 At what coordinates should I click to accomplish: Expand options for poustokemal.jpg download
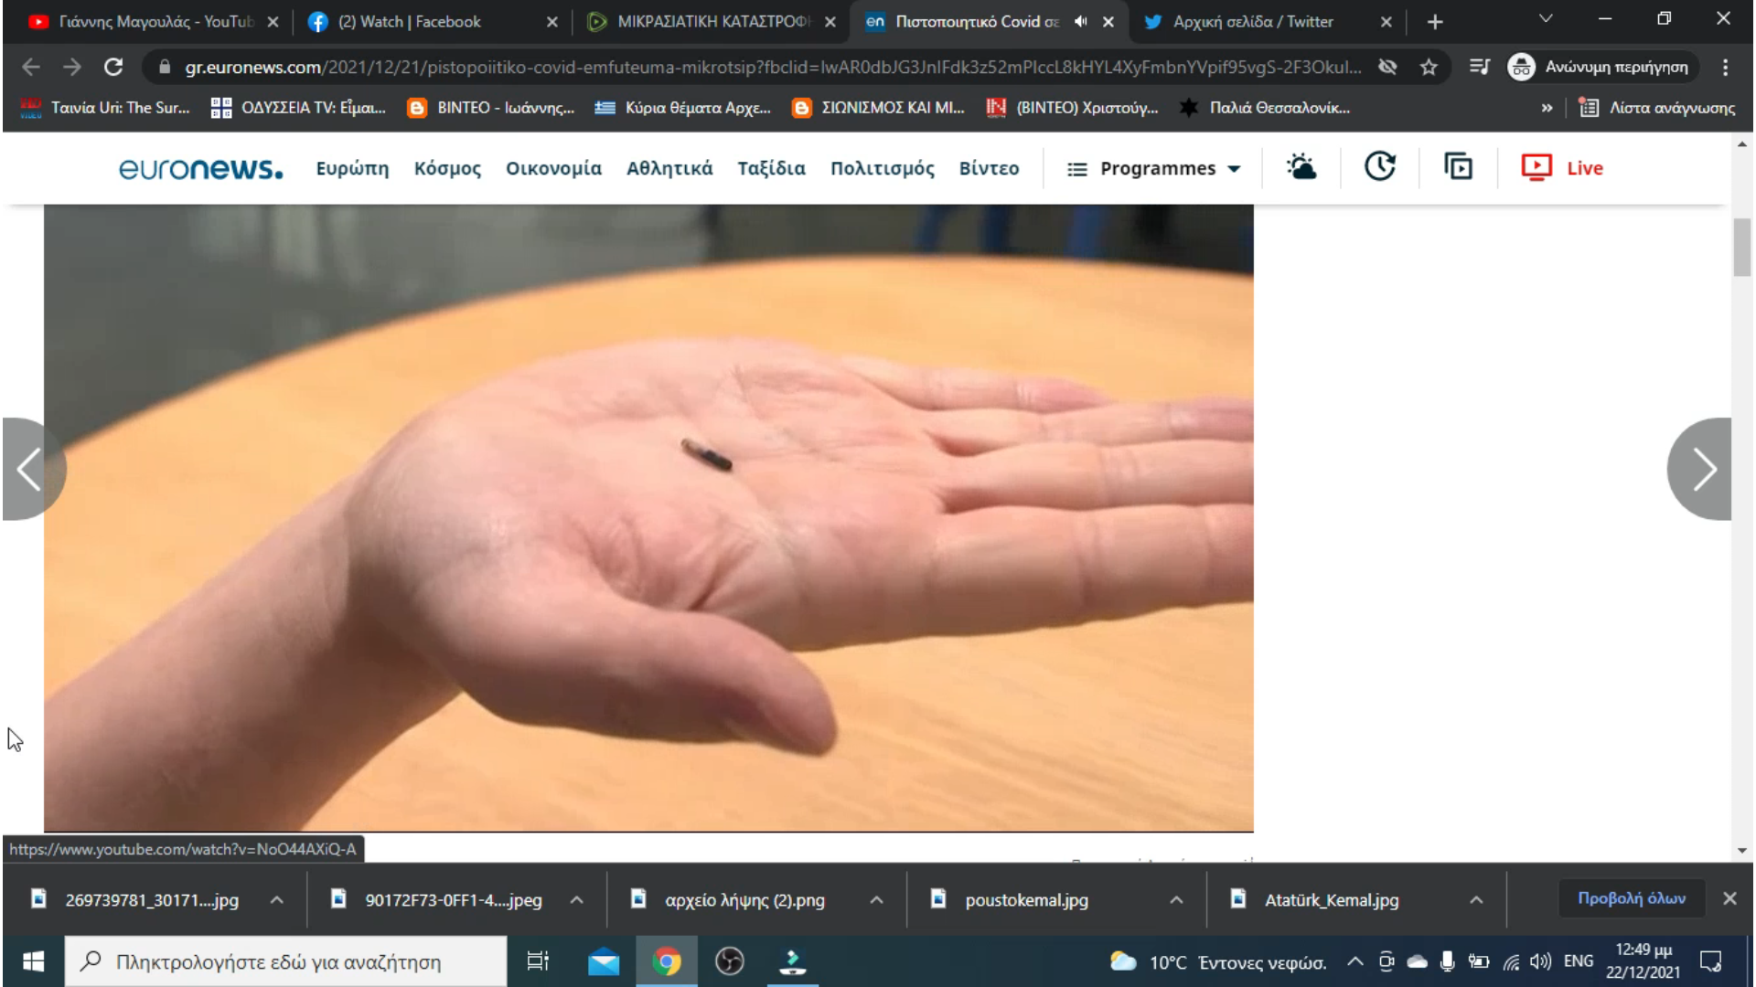pyautogui.click(x=1176, y=900)
